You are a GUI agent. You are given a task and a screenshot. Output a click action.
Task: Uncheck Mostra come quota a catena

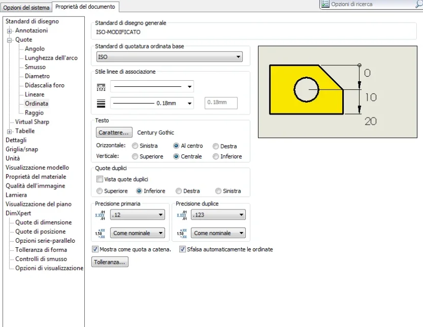(95, 249)
